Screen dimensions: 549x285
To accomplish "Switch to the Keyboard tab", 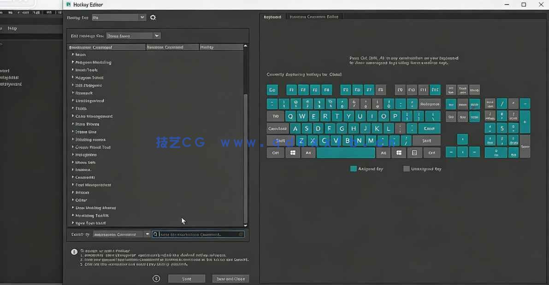I will pyautogui.click(x=272, y=17).
